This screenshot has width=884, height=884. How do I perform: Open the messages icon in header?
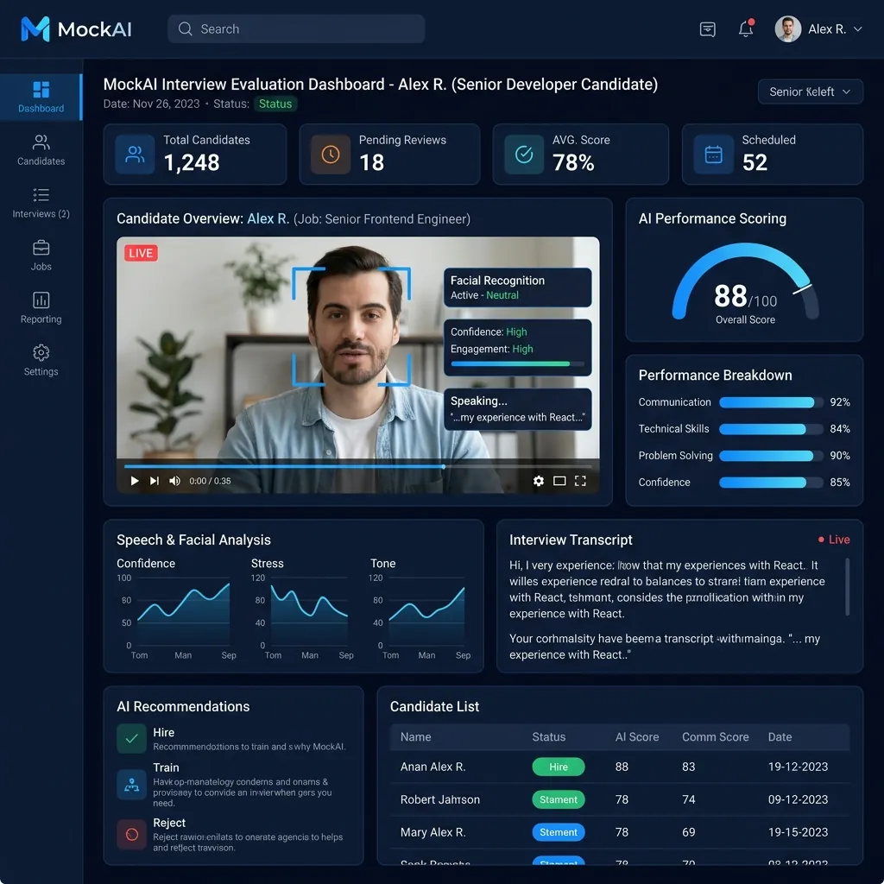pos(708,28)
